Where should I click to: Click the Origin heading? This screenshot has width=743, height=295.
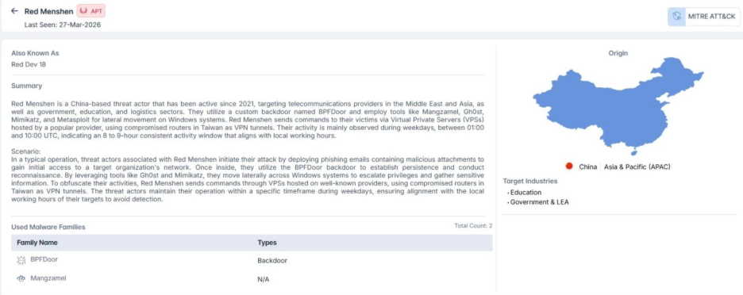click(x=618, y=53)
